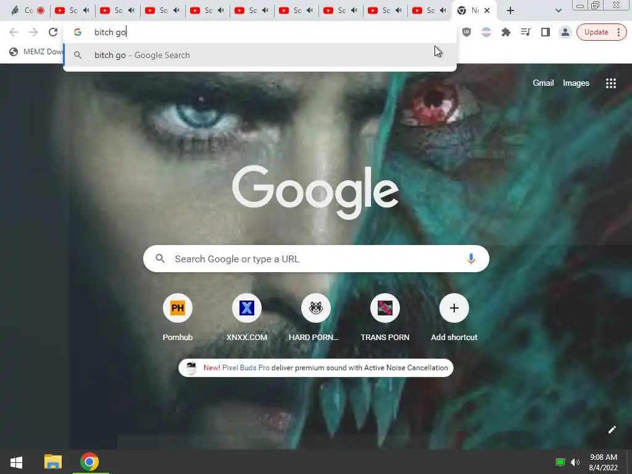Screen dimensions: 632x474
Task: Click the magnifier icon in the search box
Action: click(160, 259)
